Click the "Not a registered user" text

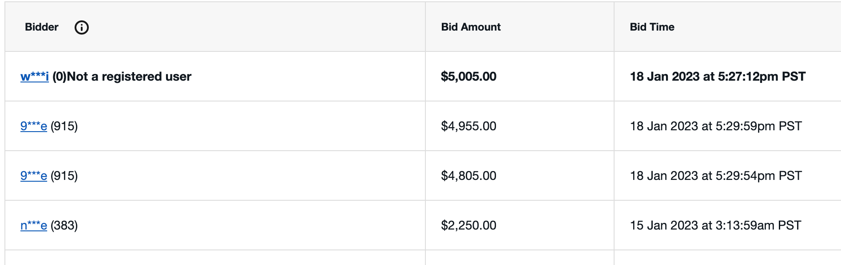(129, 77)
